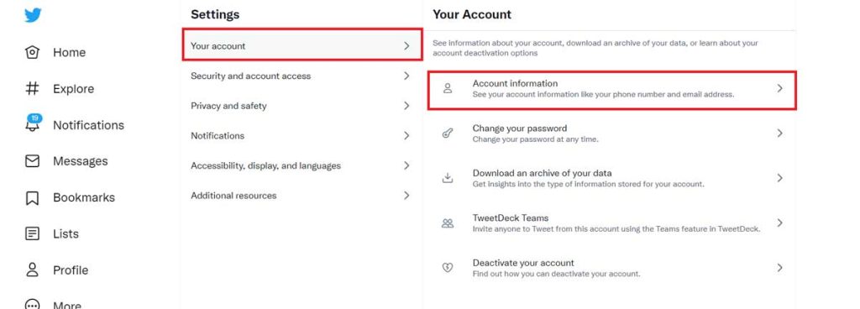Open the Profile person icon

click(33, 270)
